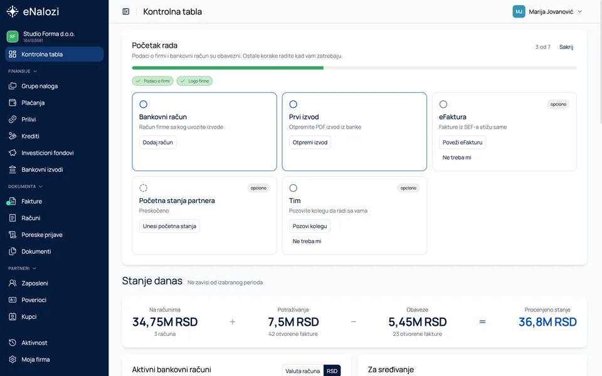Screen dimensions: 602x376
Task: Click the eNalozi logo icon
Action: [x=13, y=11]
